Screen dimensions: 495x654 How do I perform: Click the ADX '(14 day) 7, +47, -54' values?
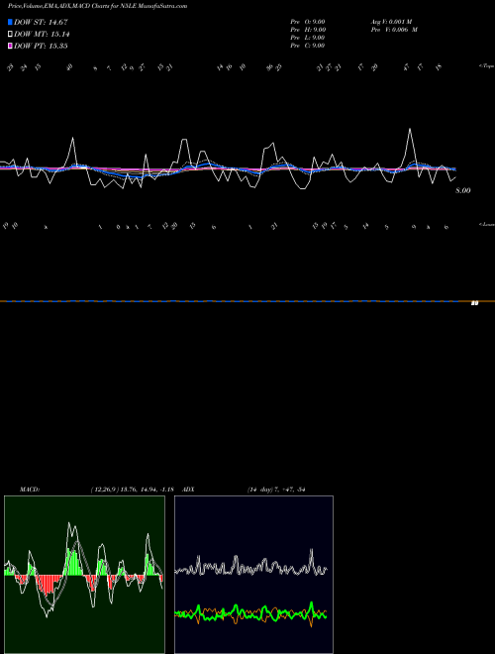276,490
